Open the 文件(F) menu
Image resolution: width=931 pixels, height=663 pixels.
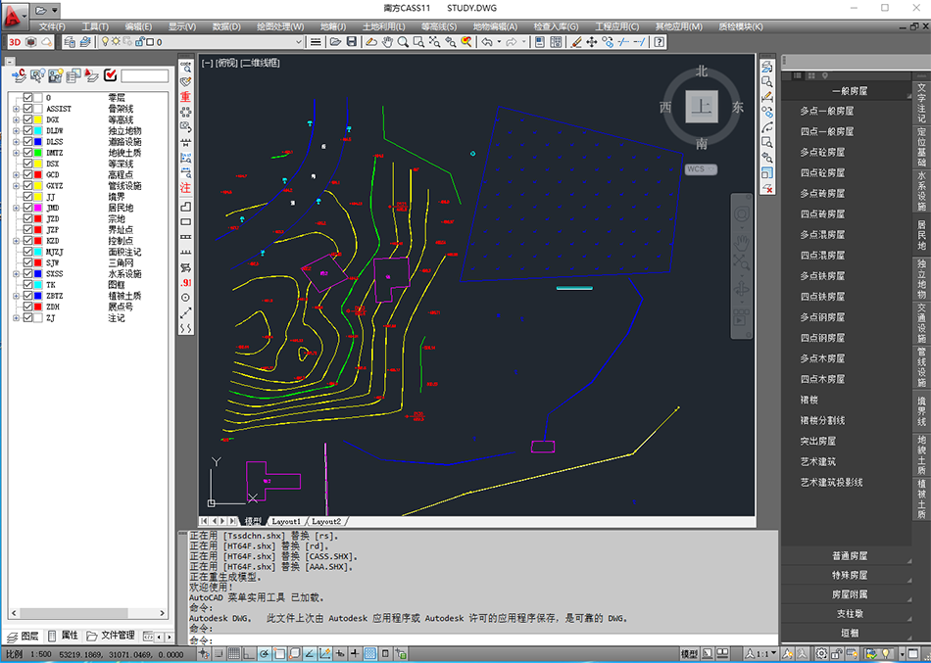[x=52, y=26]
